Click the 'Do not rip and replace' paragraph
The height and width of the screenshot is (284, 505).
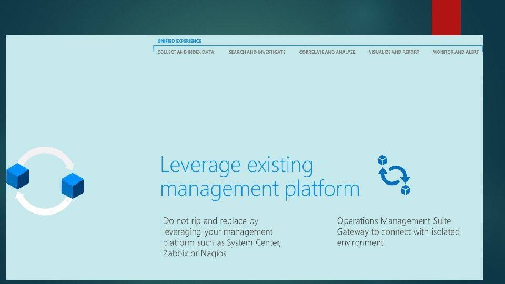(x=222, y=237)
